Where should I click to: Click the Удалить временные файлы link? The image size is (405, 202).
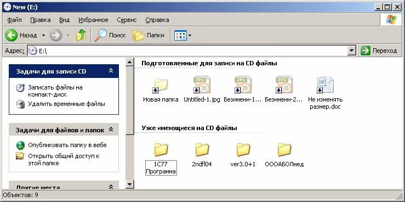pos(66,104)
